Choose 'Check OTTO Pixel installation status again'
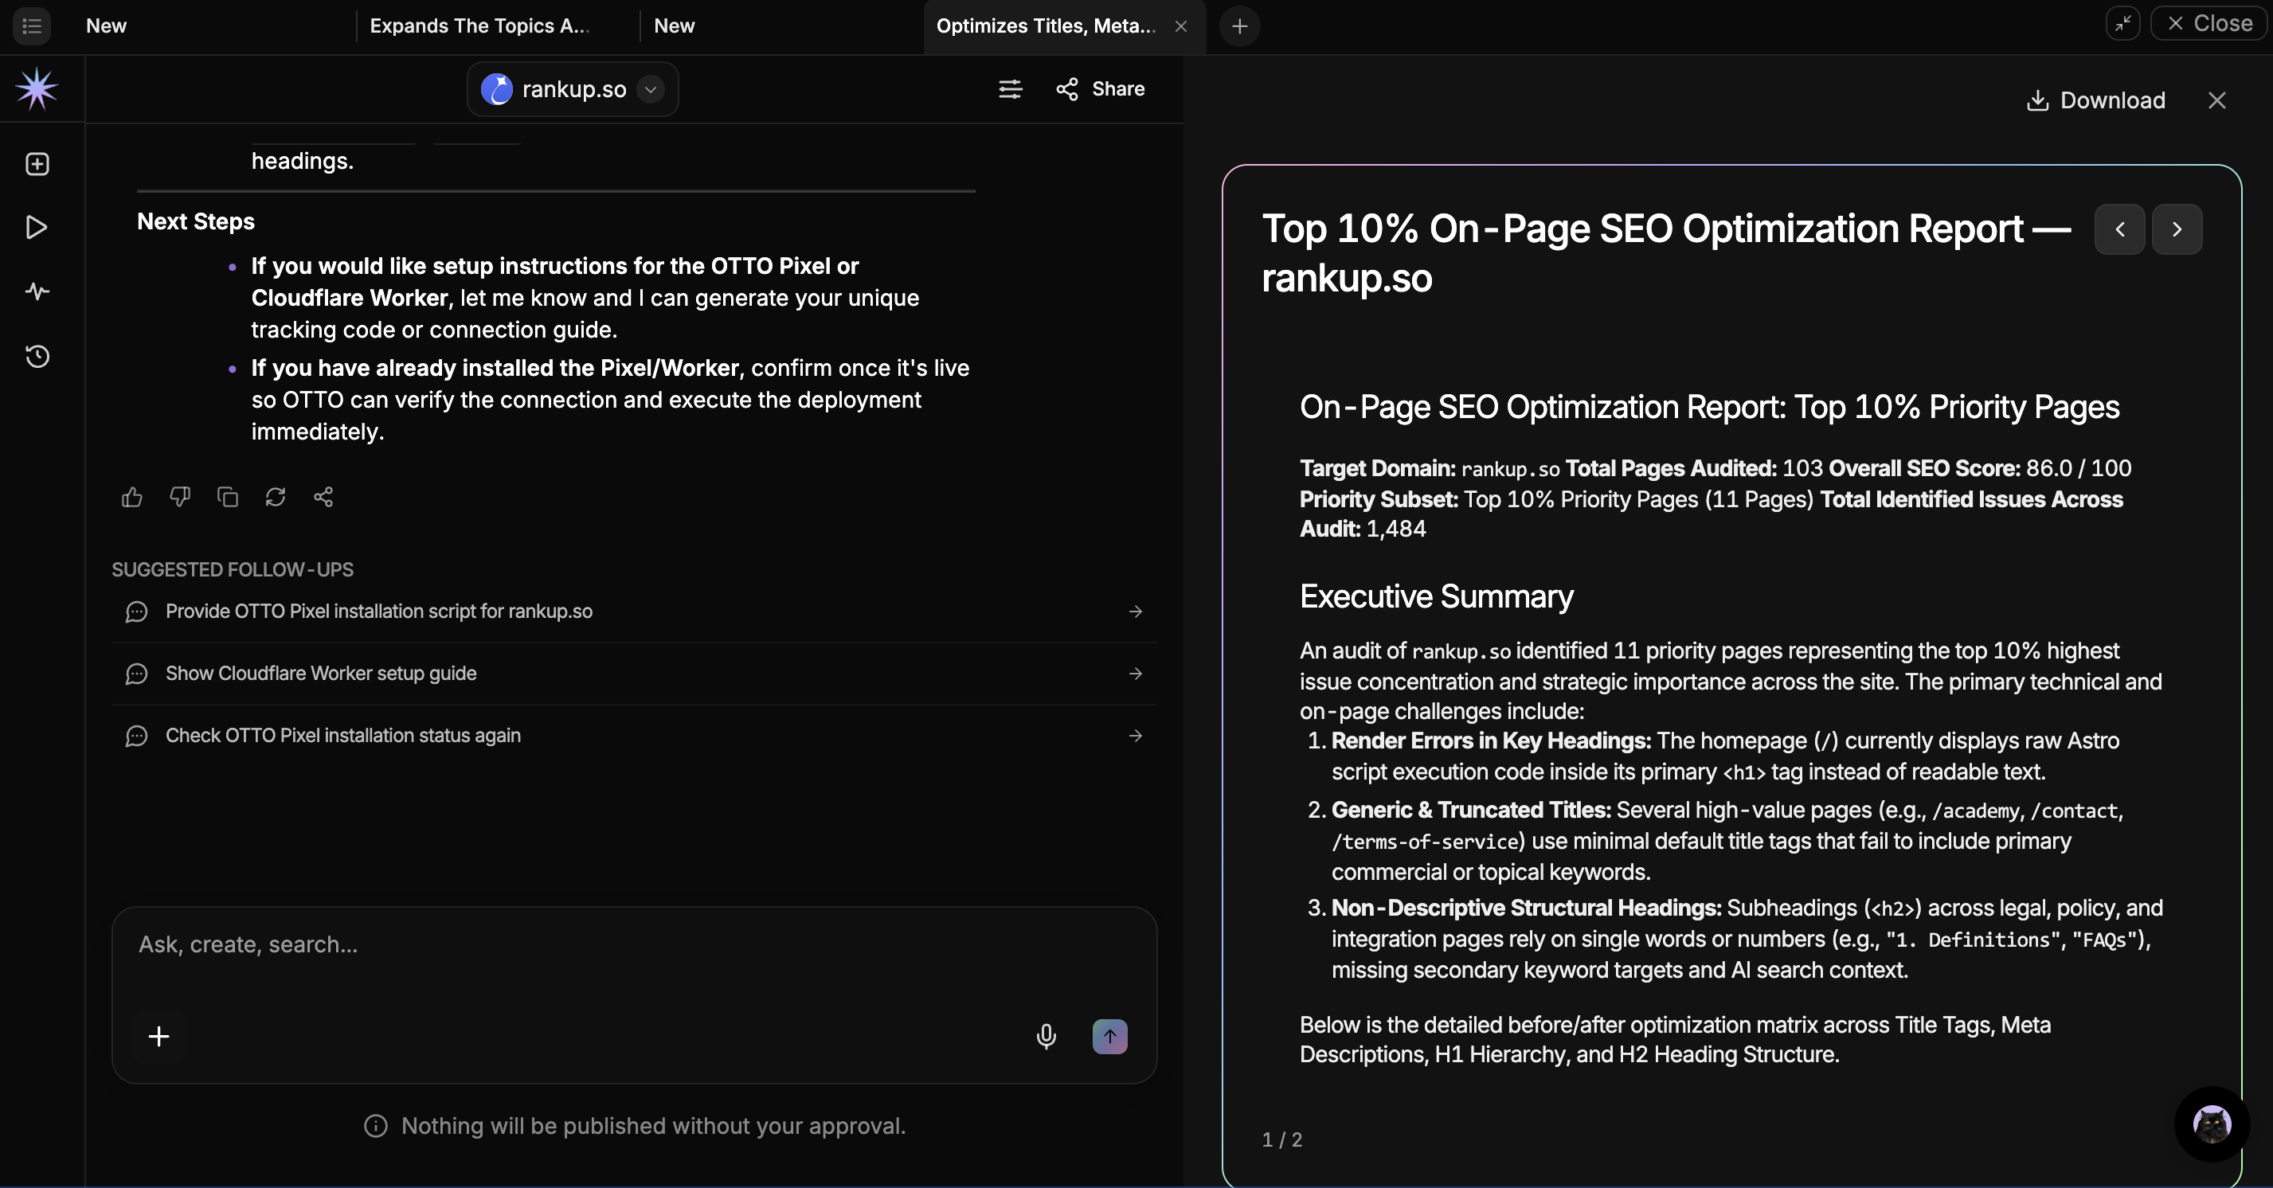 click(635, 736)
